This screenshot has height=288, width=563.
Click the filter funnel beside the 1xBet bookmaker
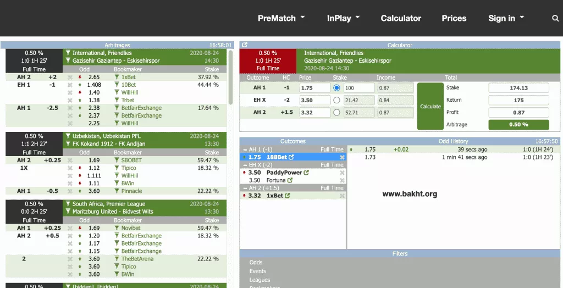(117, 77)
